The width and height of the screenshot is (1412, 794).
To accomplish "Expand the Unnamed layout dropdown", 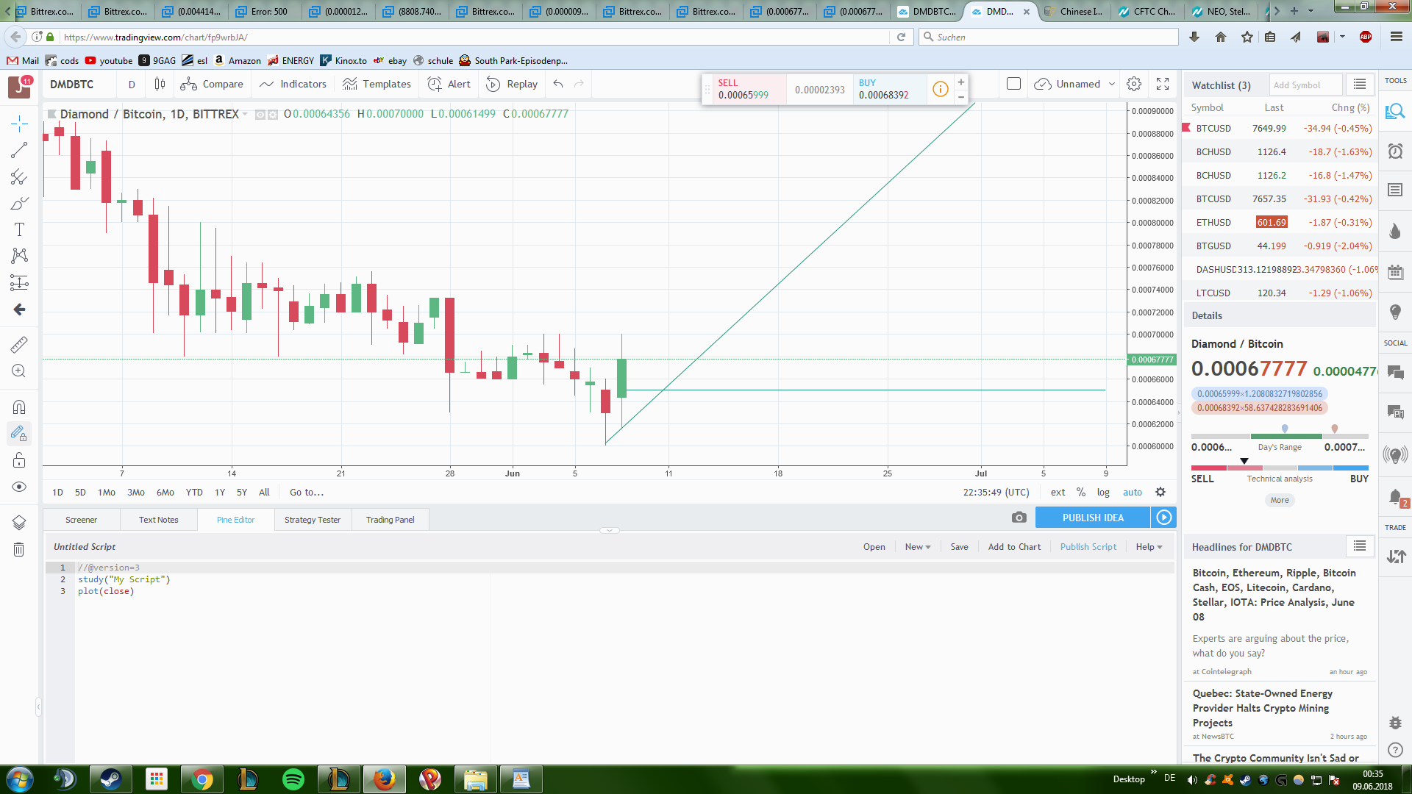I will pos(1111,84).
